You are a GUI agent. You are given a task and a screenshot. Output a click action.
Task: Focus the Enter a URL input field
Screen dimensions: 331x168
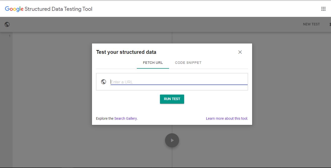[179, 82]
